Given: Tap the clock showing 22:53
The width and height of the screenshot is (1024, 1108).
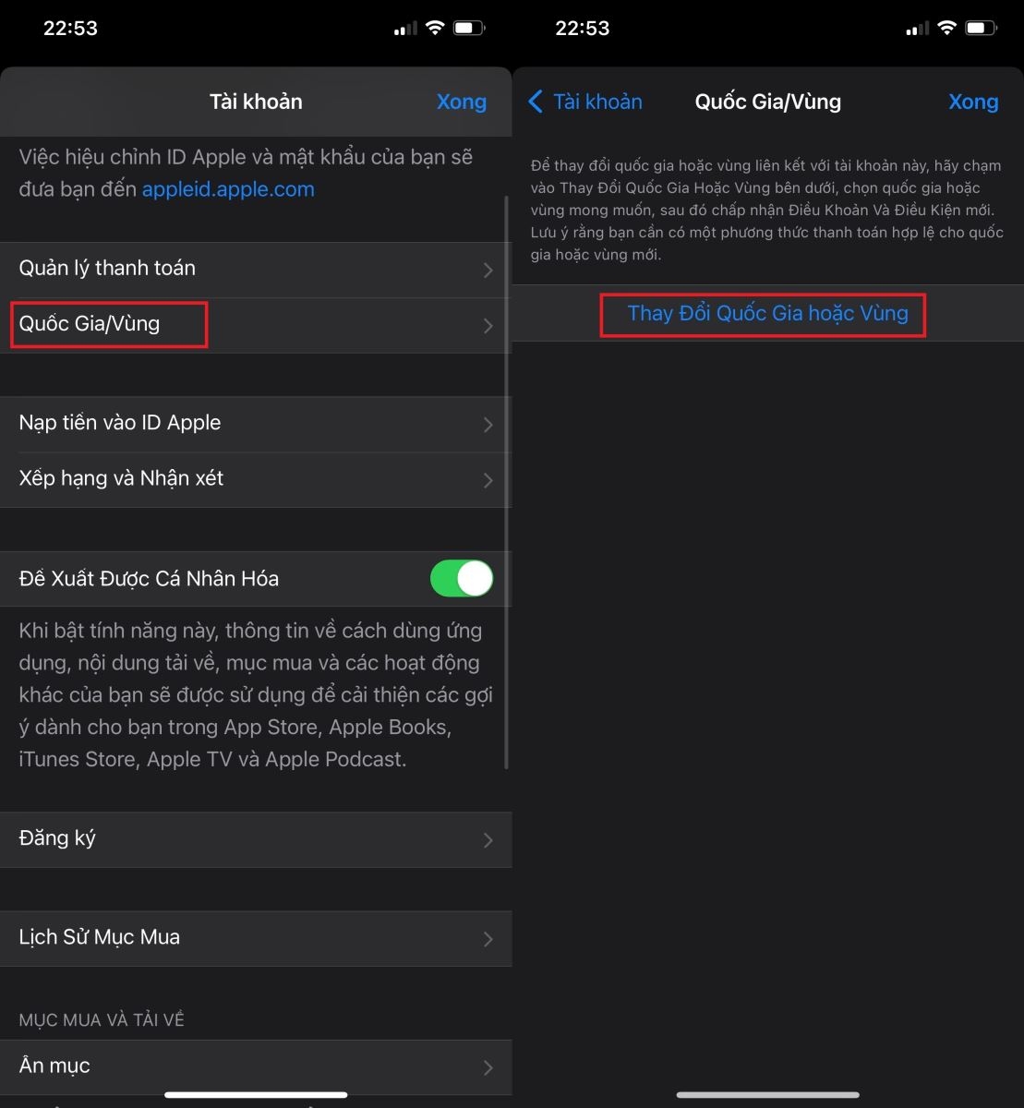Looking at the screenshot, I should 71,28.
